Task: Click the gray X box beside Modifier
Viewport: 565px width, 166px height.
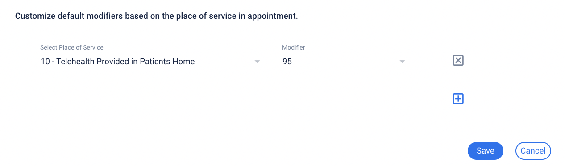Action: click(458, 60)
